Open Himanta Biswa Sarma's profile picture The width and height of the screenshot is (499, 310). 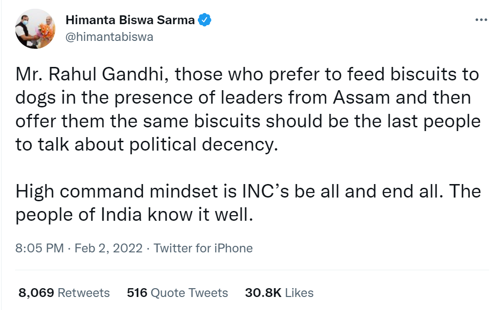tap(36, 29)
